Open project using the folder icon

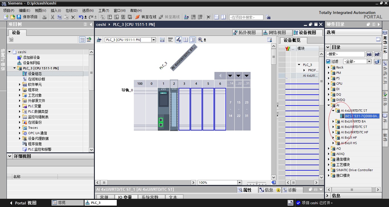[x=13, y=17]
